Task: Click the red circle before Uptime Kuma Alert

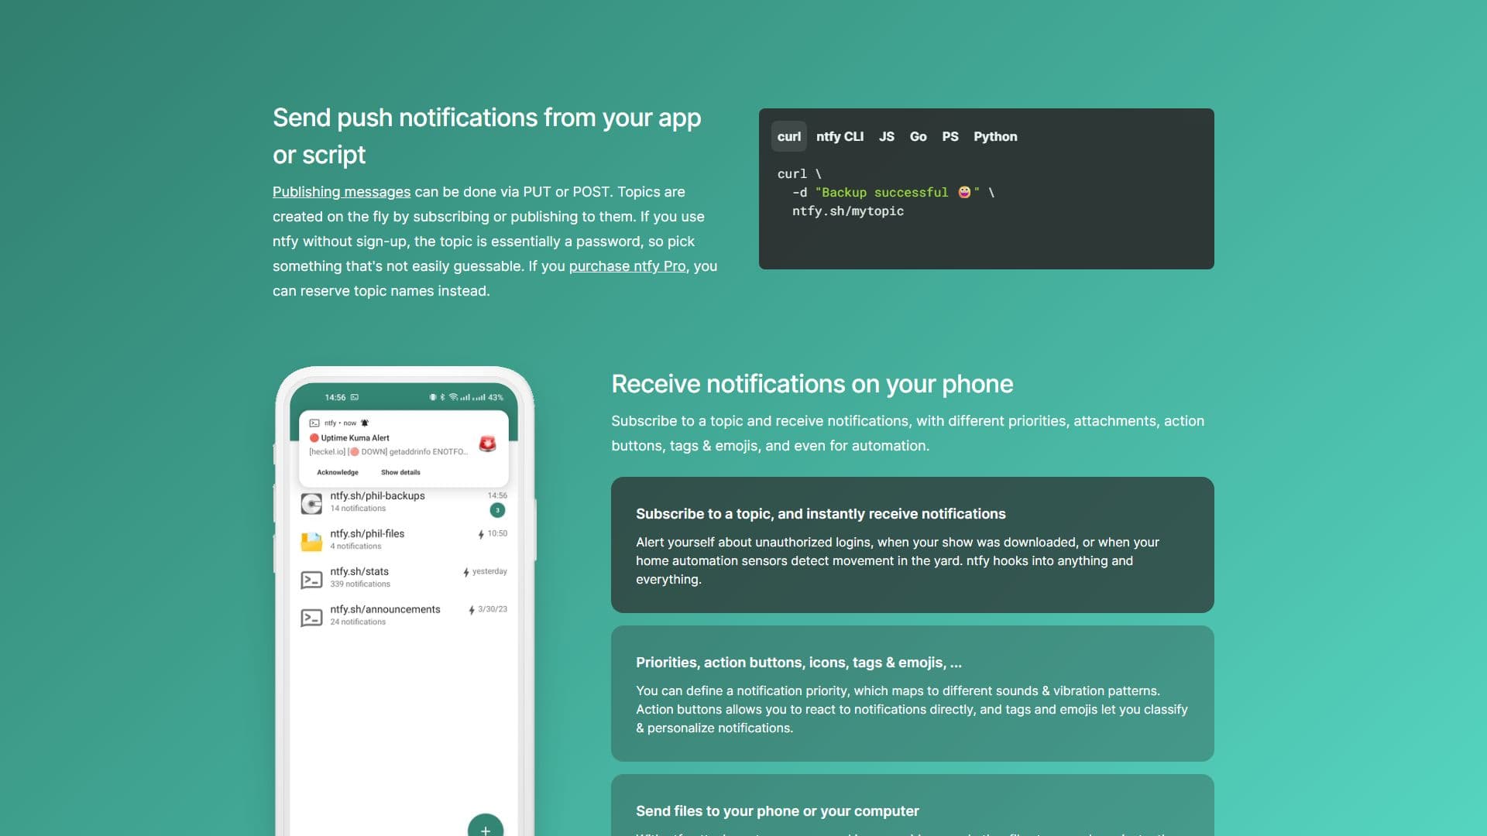Action: coord(314,438)
